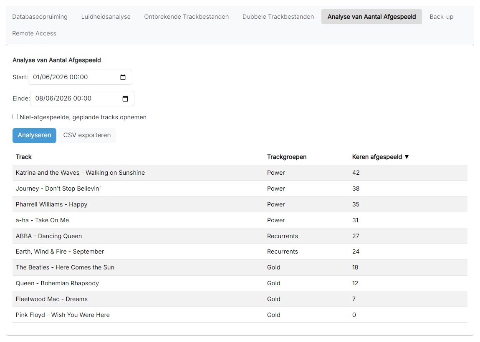
Task: Click Gold group of Pink Floyd row
Action: tap(274, 315)
